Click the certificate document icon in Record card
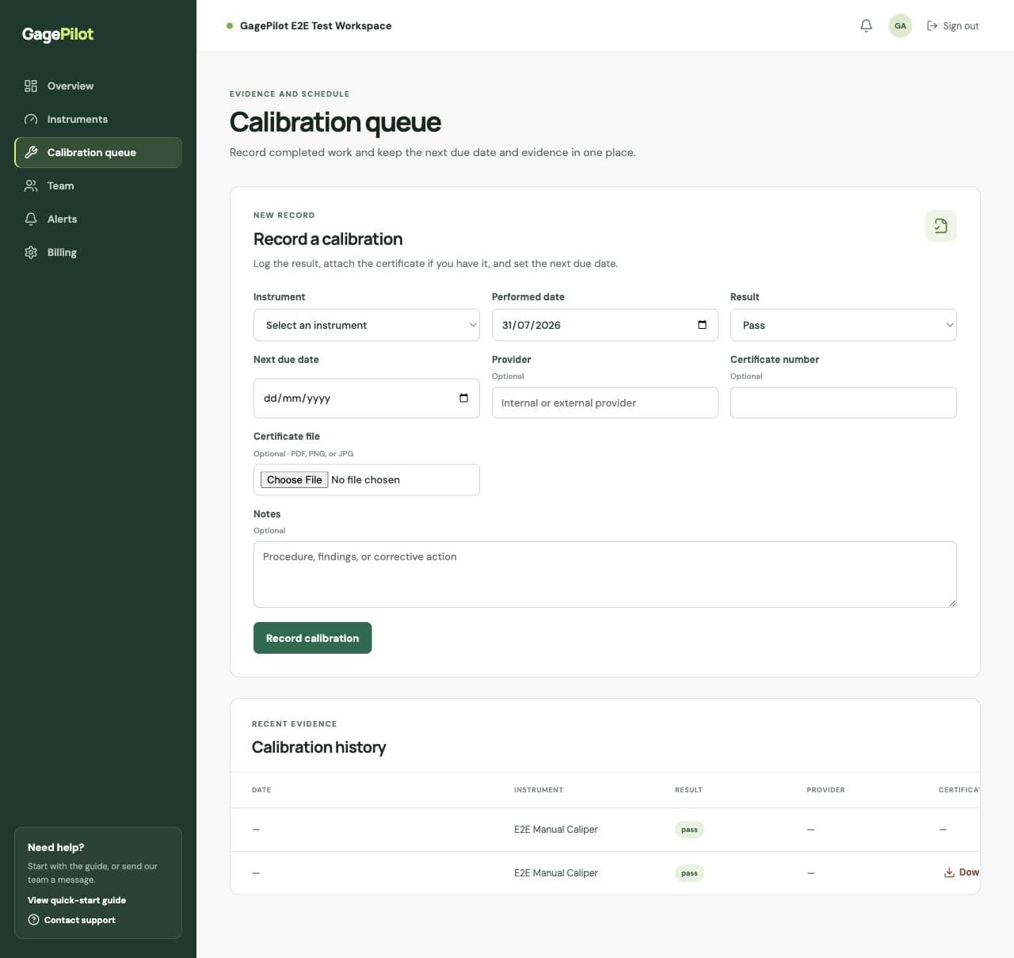The width and height of the screenshot is (1014, 958). coord(940,226)
